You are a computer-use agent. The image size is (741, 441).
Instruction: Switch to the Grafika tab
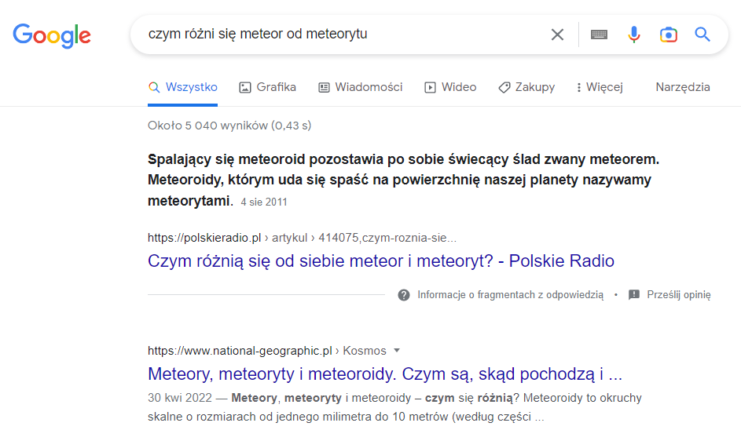pos(267,87)
